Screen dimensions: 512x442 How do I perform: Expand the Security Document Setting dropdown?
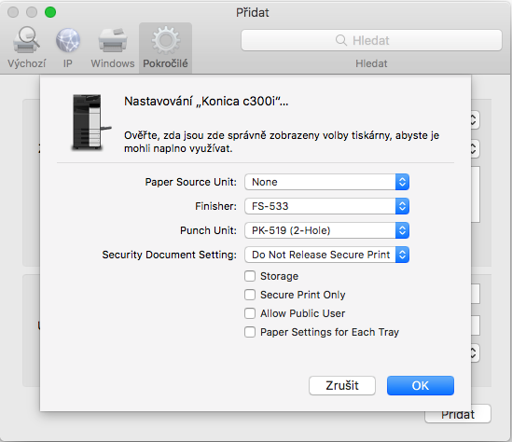coord(326,255)
